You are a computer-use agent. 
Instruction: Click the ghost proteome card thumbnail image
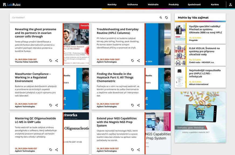[76, 44]
